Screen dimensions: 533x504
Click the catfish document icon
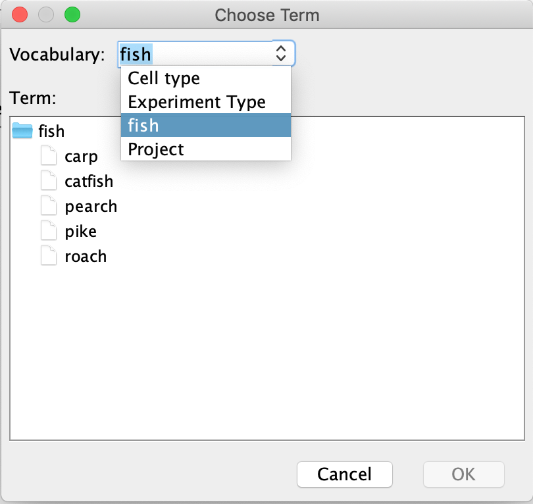pyautogui.click(x=49, y=181)
